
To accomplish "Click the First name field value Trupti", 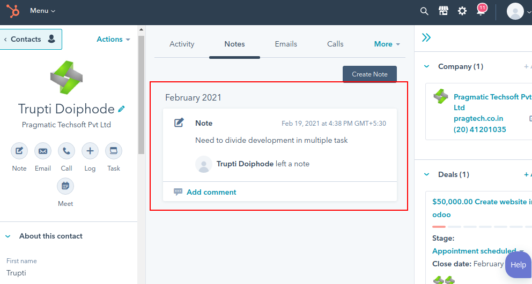I will (16, 273).
